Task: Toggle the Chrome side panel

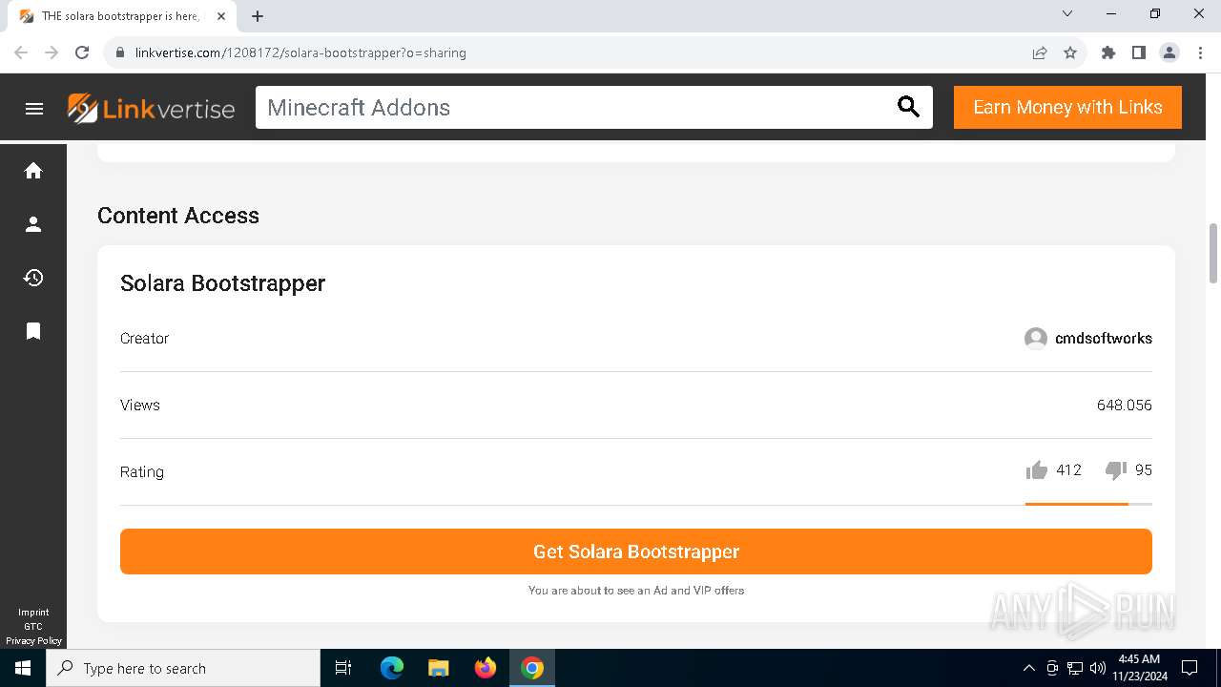Action: pyautogui.click(x=1139, y=52)
